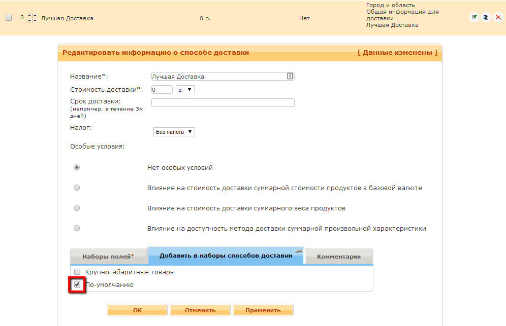Select the Нет особых условий radio button
The width and height of the screenshot is (506, 326).
77,167
